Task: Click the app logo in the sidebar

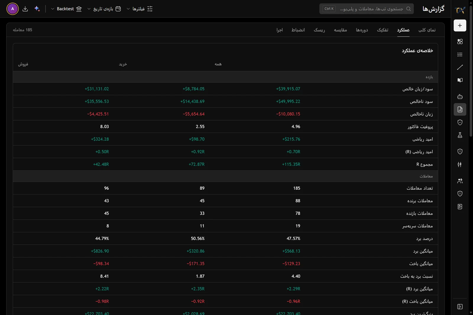Action: (x=460, y=10)
